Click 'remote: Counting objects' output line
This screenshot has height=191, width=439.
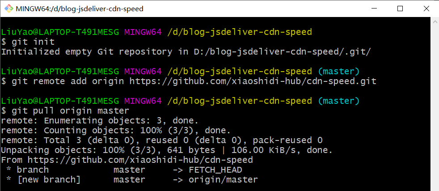click(x=116, y=130)
